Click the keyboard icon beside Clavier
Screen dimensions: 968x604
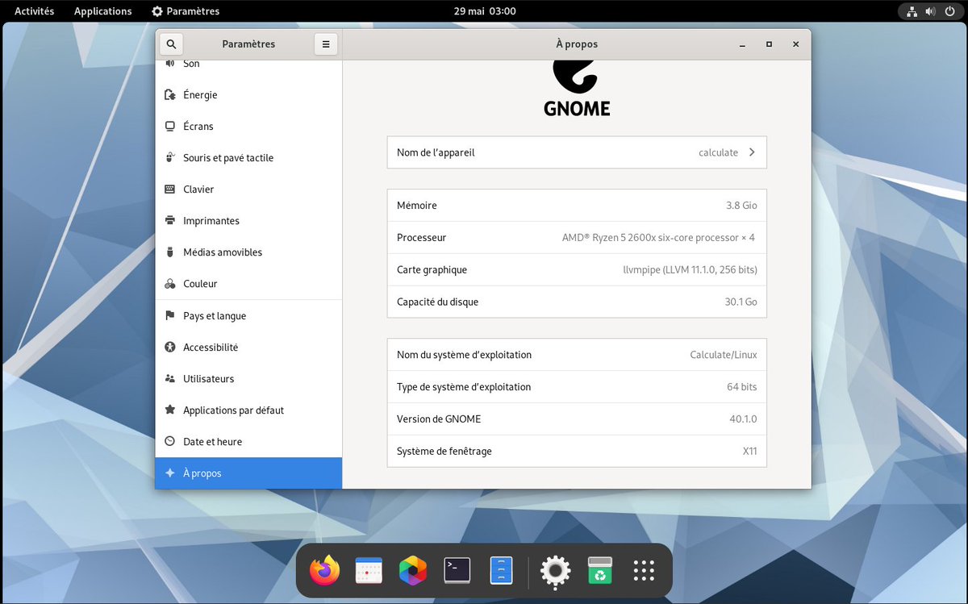[169, 189]
